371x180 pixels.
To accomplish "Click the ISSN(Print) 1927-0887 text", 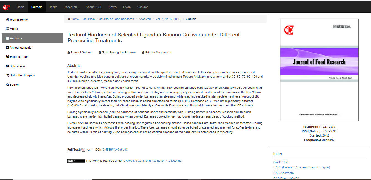I will pyautogui.click(x=319, y=127).
